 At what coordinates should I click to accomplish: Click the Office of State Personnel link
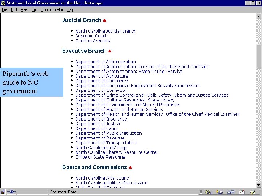point(100,157)
